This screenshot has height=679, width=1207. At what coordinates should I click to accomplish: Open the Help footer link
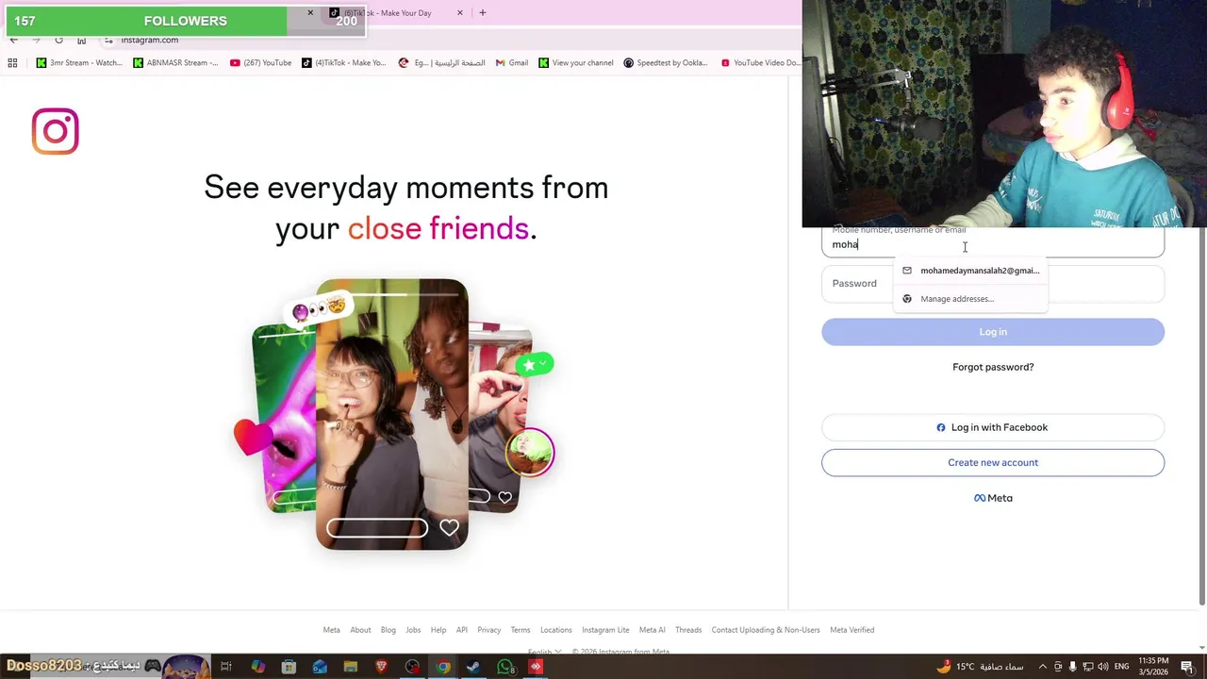pyautogui.click(x=438, y=630)
